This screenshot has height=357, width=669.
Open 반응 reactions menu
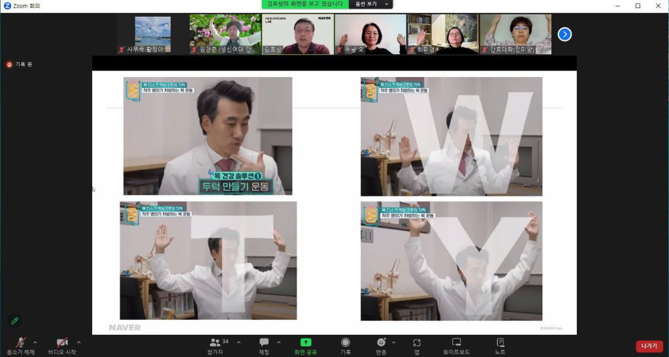pos(381,346)
